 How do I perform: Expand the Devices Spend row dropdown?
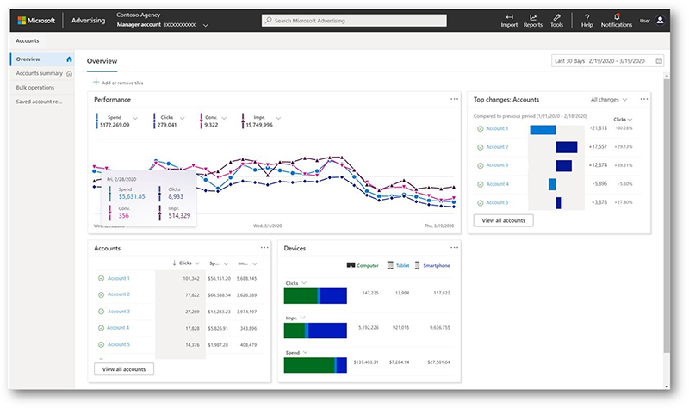coord(306,352)
